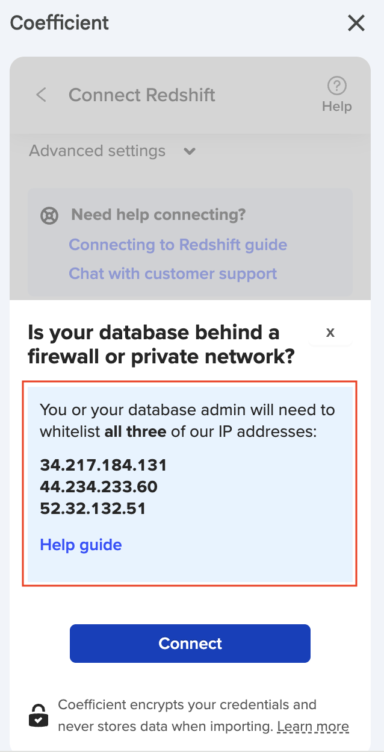384x752 pixels.
Task: Go back using the left chevron arrow
Action: [40, 95]
